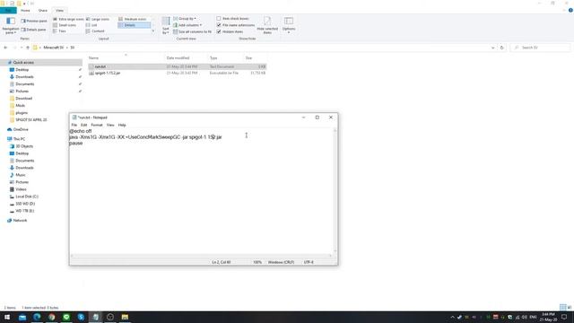The width and height of the screenshot is (574, 323).
Task: Toggle the Preview pane button
Action: click(x=34, y=21)
